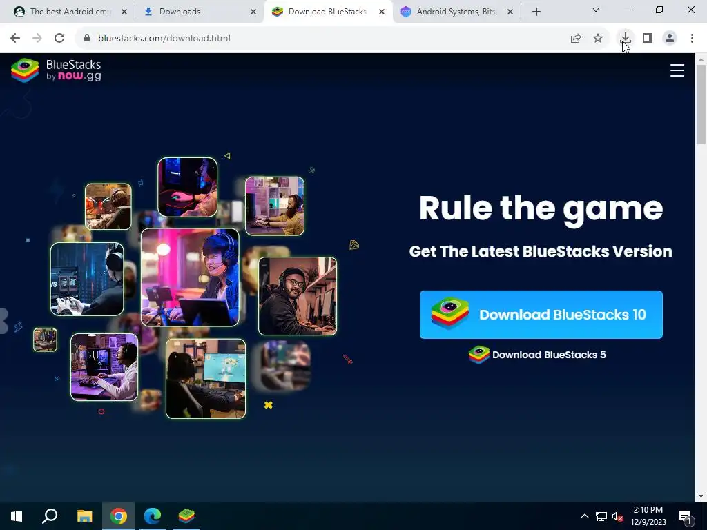Screen dimensions: 707x530
Task: Open Chrome downloads tray icon
Action: [x=626, y=38]
